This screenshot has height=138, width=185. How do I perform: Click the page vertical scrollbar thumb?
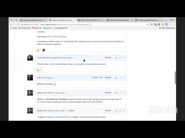click(x=175, y=78)
